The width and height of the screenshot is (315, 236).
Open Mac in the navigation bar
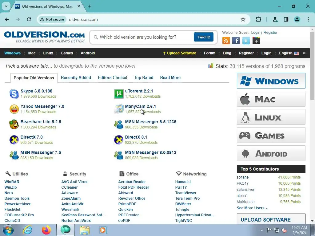32,53
